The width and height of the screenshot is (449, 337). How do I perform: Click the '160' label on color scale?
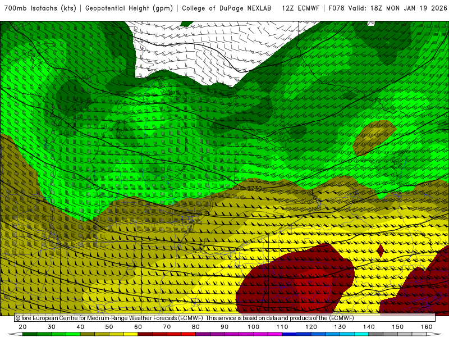click(427, 327)
